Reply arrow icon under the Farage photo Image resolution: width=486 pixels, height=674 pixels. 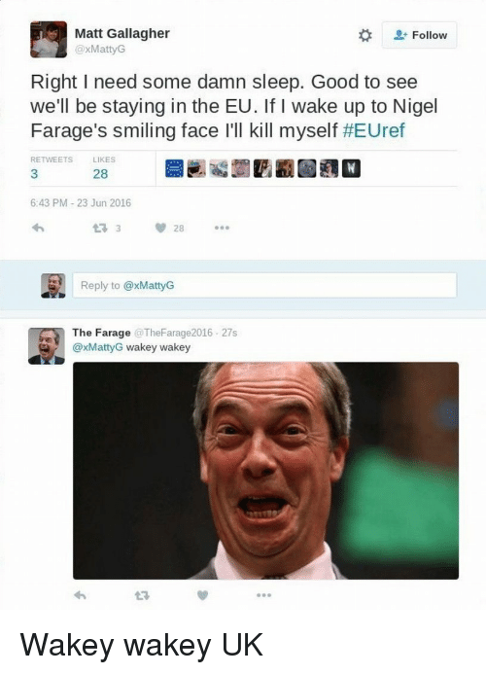coord(80,595)
